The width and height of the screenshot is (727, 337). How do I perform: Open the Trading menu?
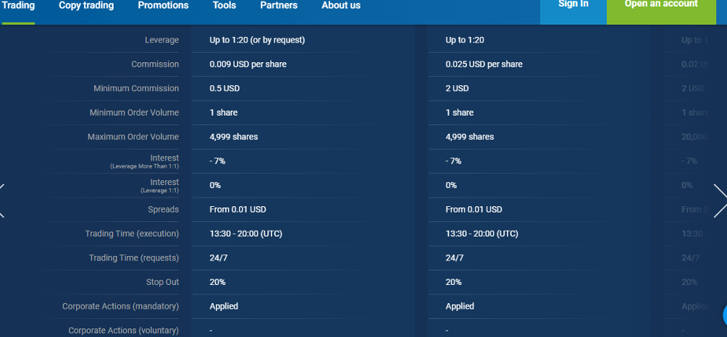click(x=18, y=5)
